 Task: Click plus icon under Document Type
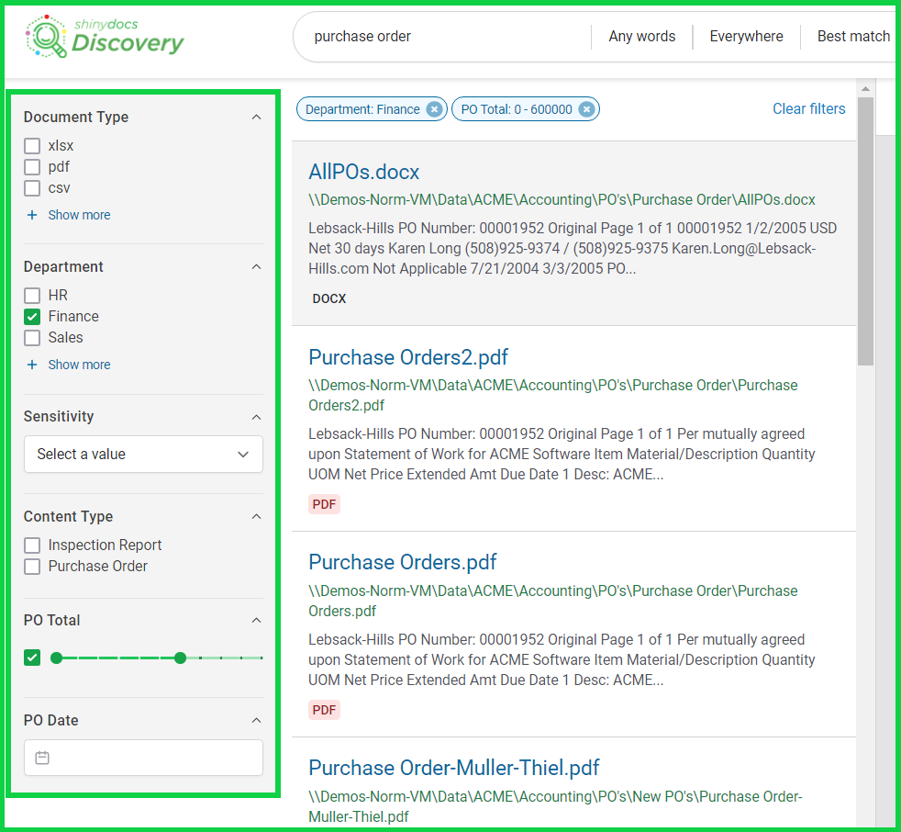pyautogui.click(x=32, y=215)
